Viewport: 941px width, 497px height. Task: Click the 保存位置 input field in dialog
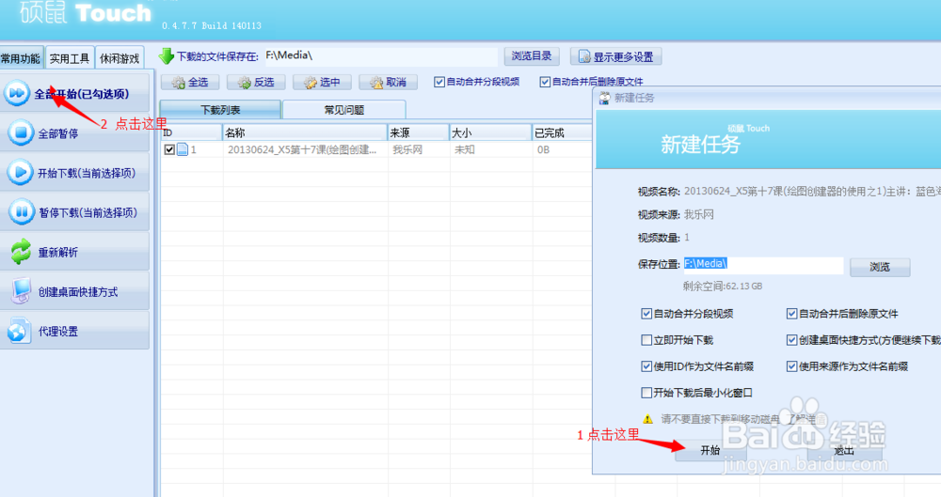pos(763,264)
